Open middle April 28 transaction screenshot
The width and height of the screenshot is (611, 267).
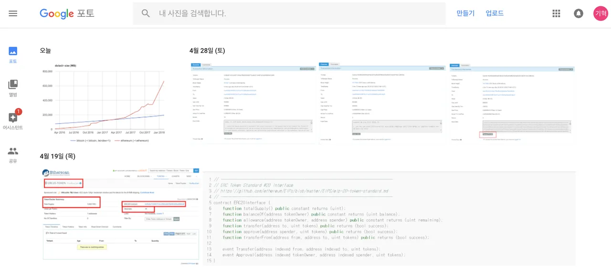pos(383,103)
